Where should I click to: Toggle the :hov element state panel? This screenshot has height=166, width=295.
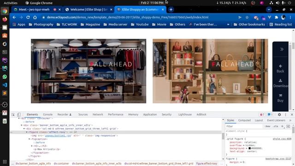(x=267, y=126)
